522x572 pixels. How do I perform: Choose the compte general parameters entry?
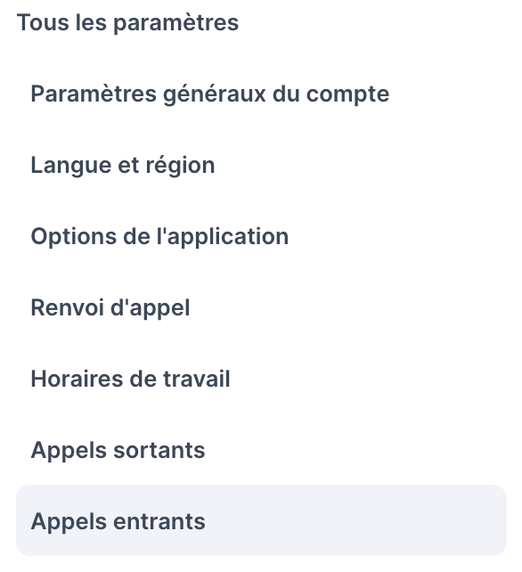[261, 94]
